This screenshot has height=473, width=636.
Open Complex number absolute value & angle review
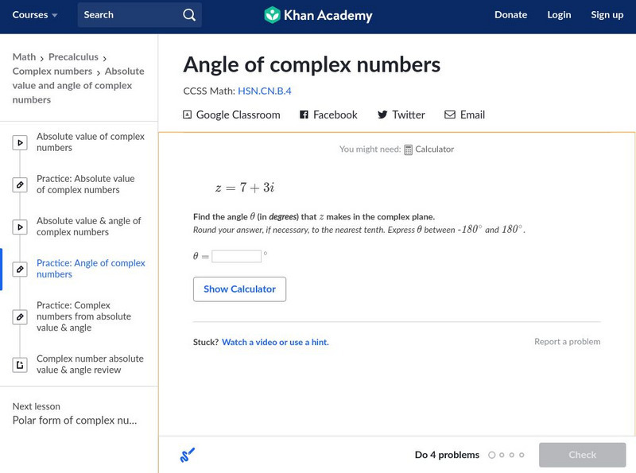[x=90, y=364]
